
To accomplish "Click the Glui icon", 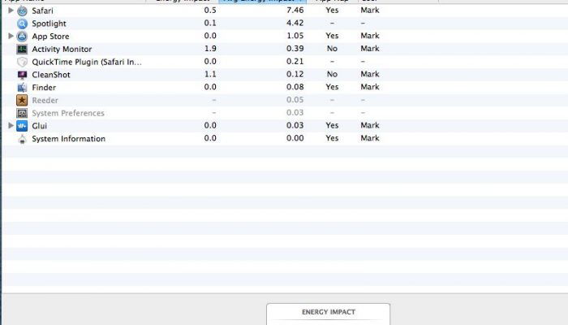I will (22, 126).
